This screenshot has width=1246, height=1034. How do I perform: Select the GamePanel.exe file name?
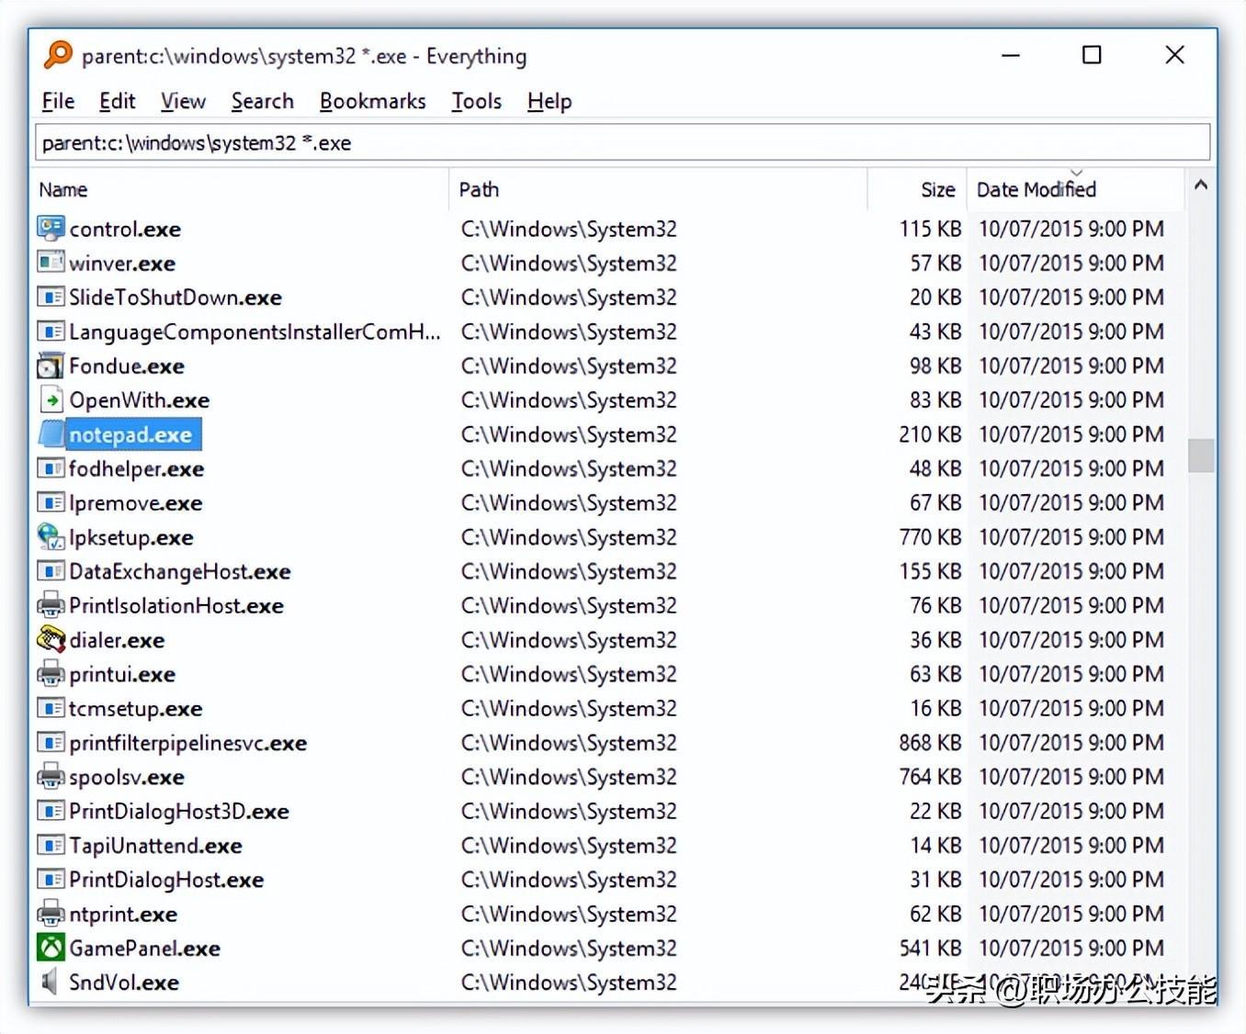pyautogui.click(x=145, y=949)
